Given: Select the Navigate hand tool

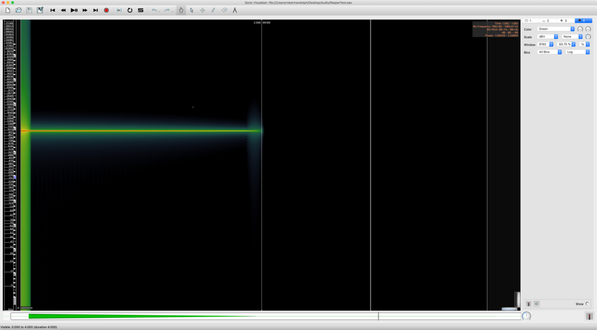Looking at the screenshot, I should click(181, 10).
